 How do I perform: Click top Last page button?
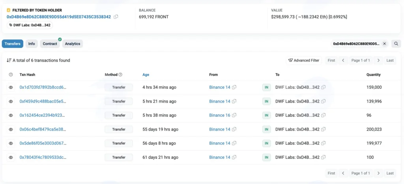[x=390, y=61]
